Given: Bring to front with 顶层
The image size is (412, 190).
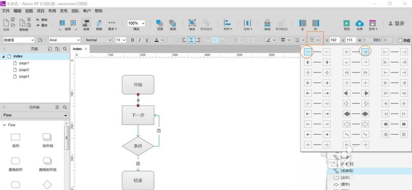Looking at the screenshot, I should [x=159, y=25].
